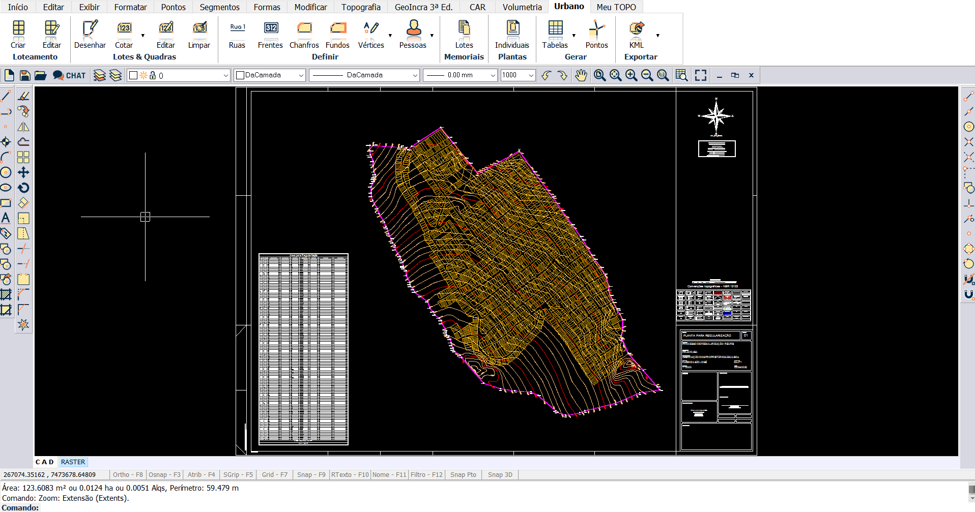
Task: Expand Vértices dropdown arrow
Action: point(390,36)
